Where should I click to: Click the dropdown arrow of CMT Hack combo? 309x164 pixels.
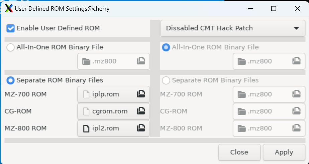(296, 28)
